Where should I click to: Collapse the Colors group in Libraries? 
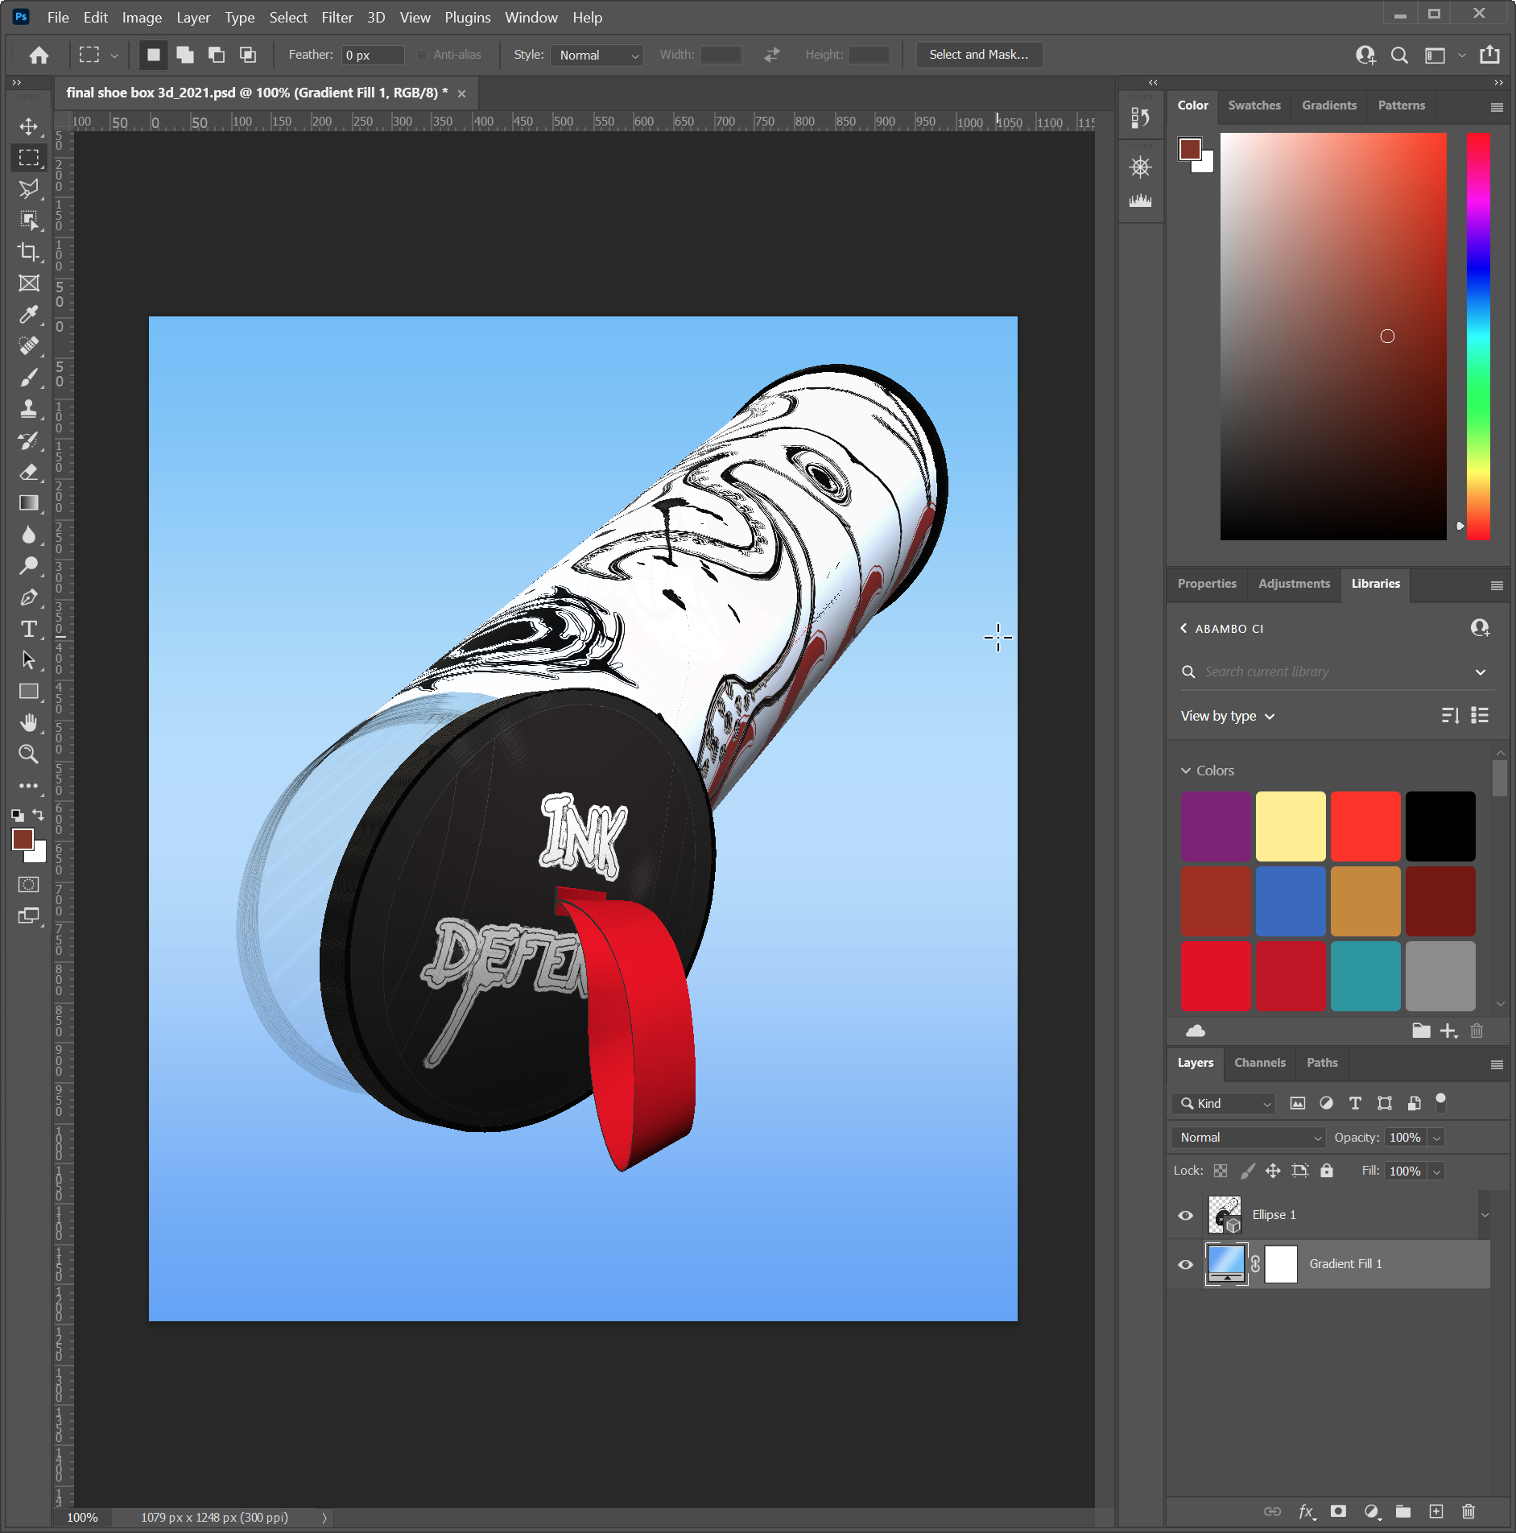pos(1187,771)
